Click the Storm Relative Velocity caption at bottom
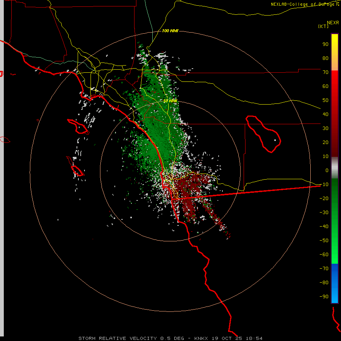 (170, 338)
